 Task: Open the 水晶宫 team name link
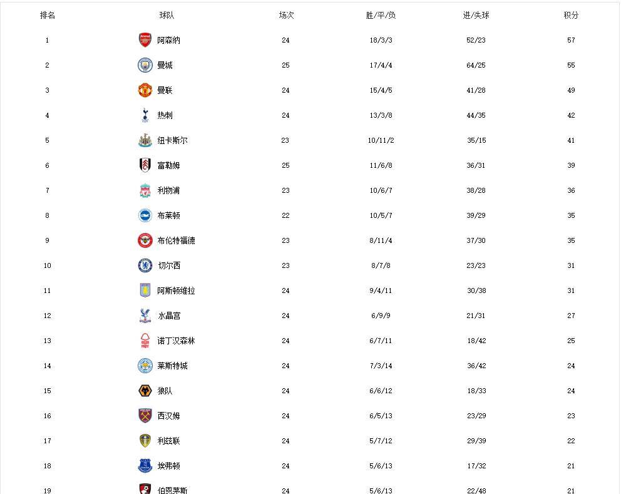pyautogui.click(x=168, y=316)
